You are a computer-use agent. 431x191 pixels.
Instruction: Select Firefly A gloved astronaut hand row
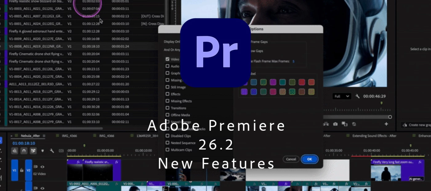[83, 31]
